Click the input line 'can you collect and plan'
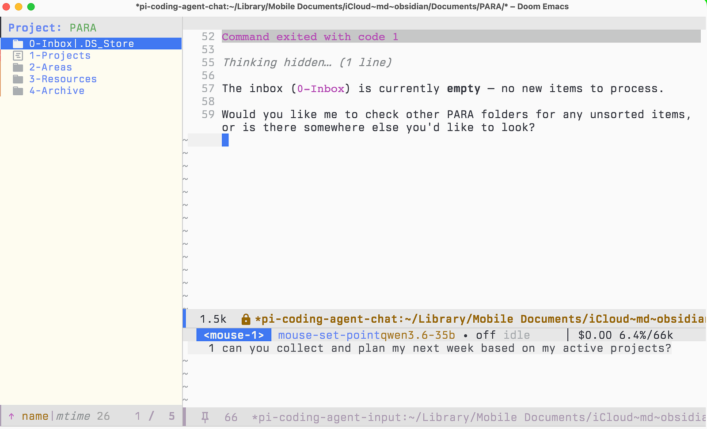 tap(446, 348)
